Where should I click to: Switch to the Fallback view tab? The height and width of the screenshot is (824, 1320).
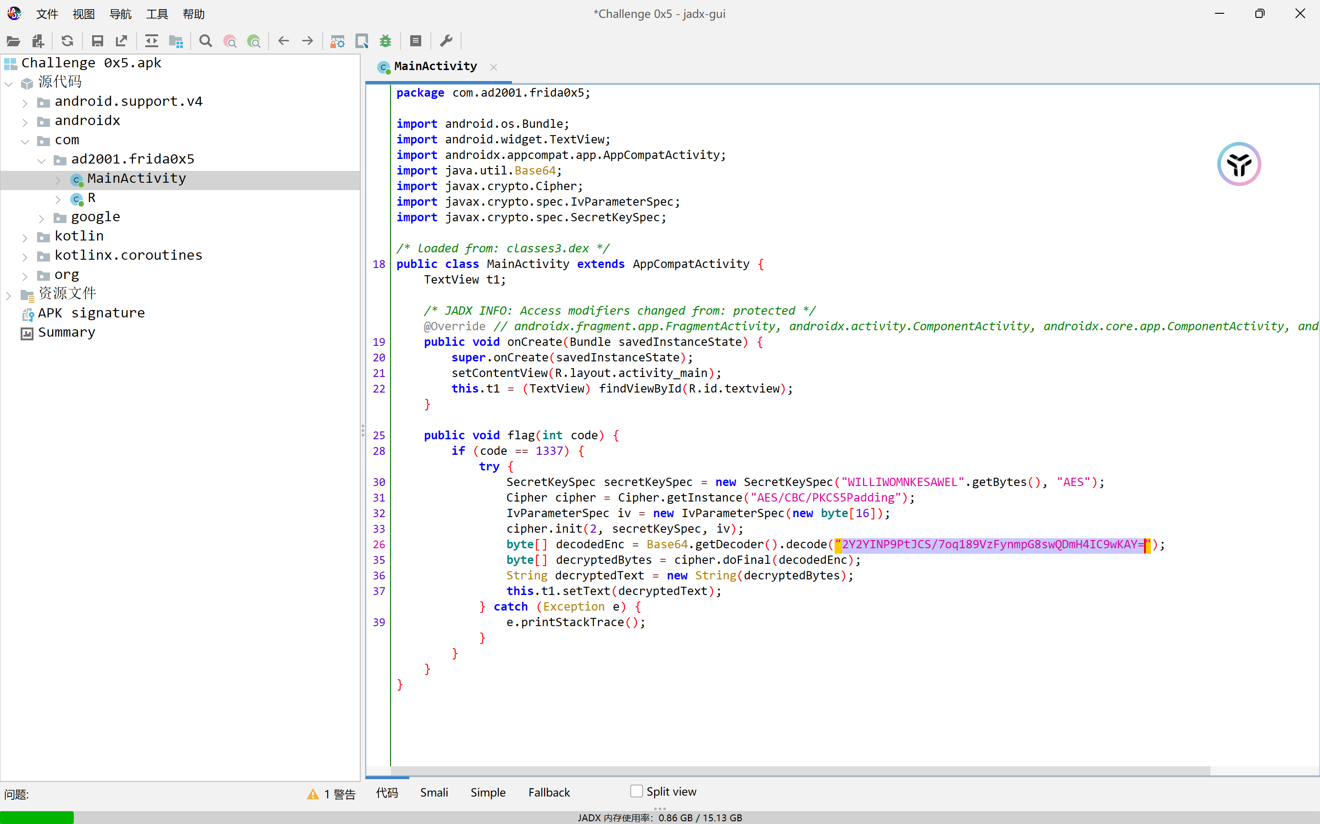tap(549, 792)
